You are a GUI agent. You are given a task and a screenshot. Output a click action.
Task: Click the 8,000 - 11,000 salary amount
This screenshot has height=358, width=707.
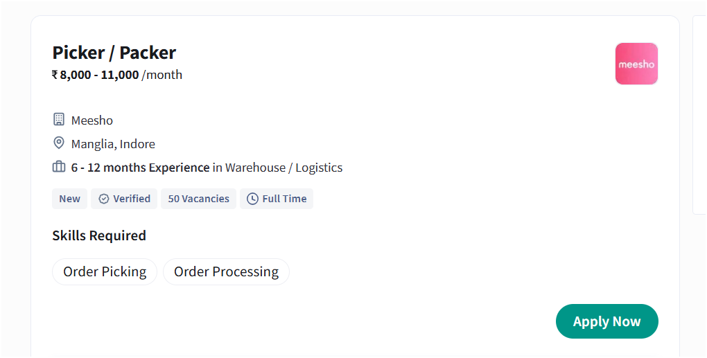99,75
